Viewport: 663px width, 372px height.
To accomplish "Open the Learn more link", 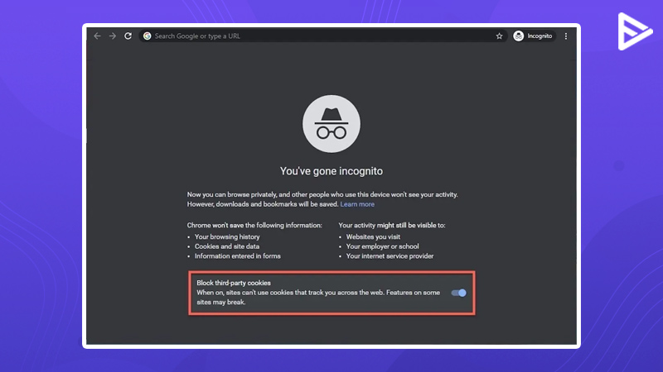I will coord(357,204).
